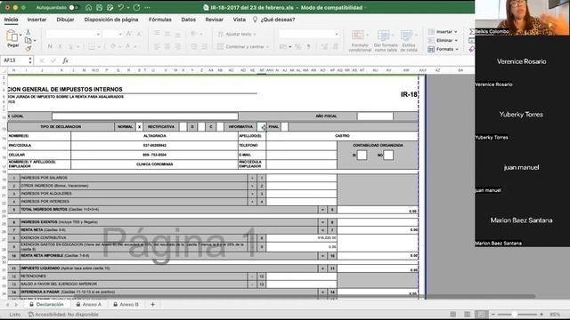Click the Format Painter brush icon
570x320 pixels.
tap(28, 48)
